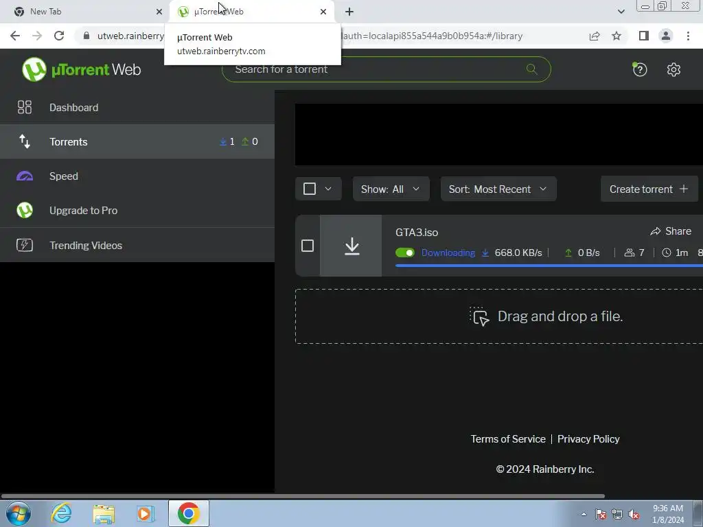This screenshot has width=703, height=527.
Task: Bookmark this page with star icon
Action: [616, 36]
